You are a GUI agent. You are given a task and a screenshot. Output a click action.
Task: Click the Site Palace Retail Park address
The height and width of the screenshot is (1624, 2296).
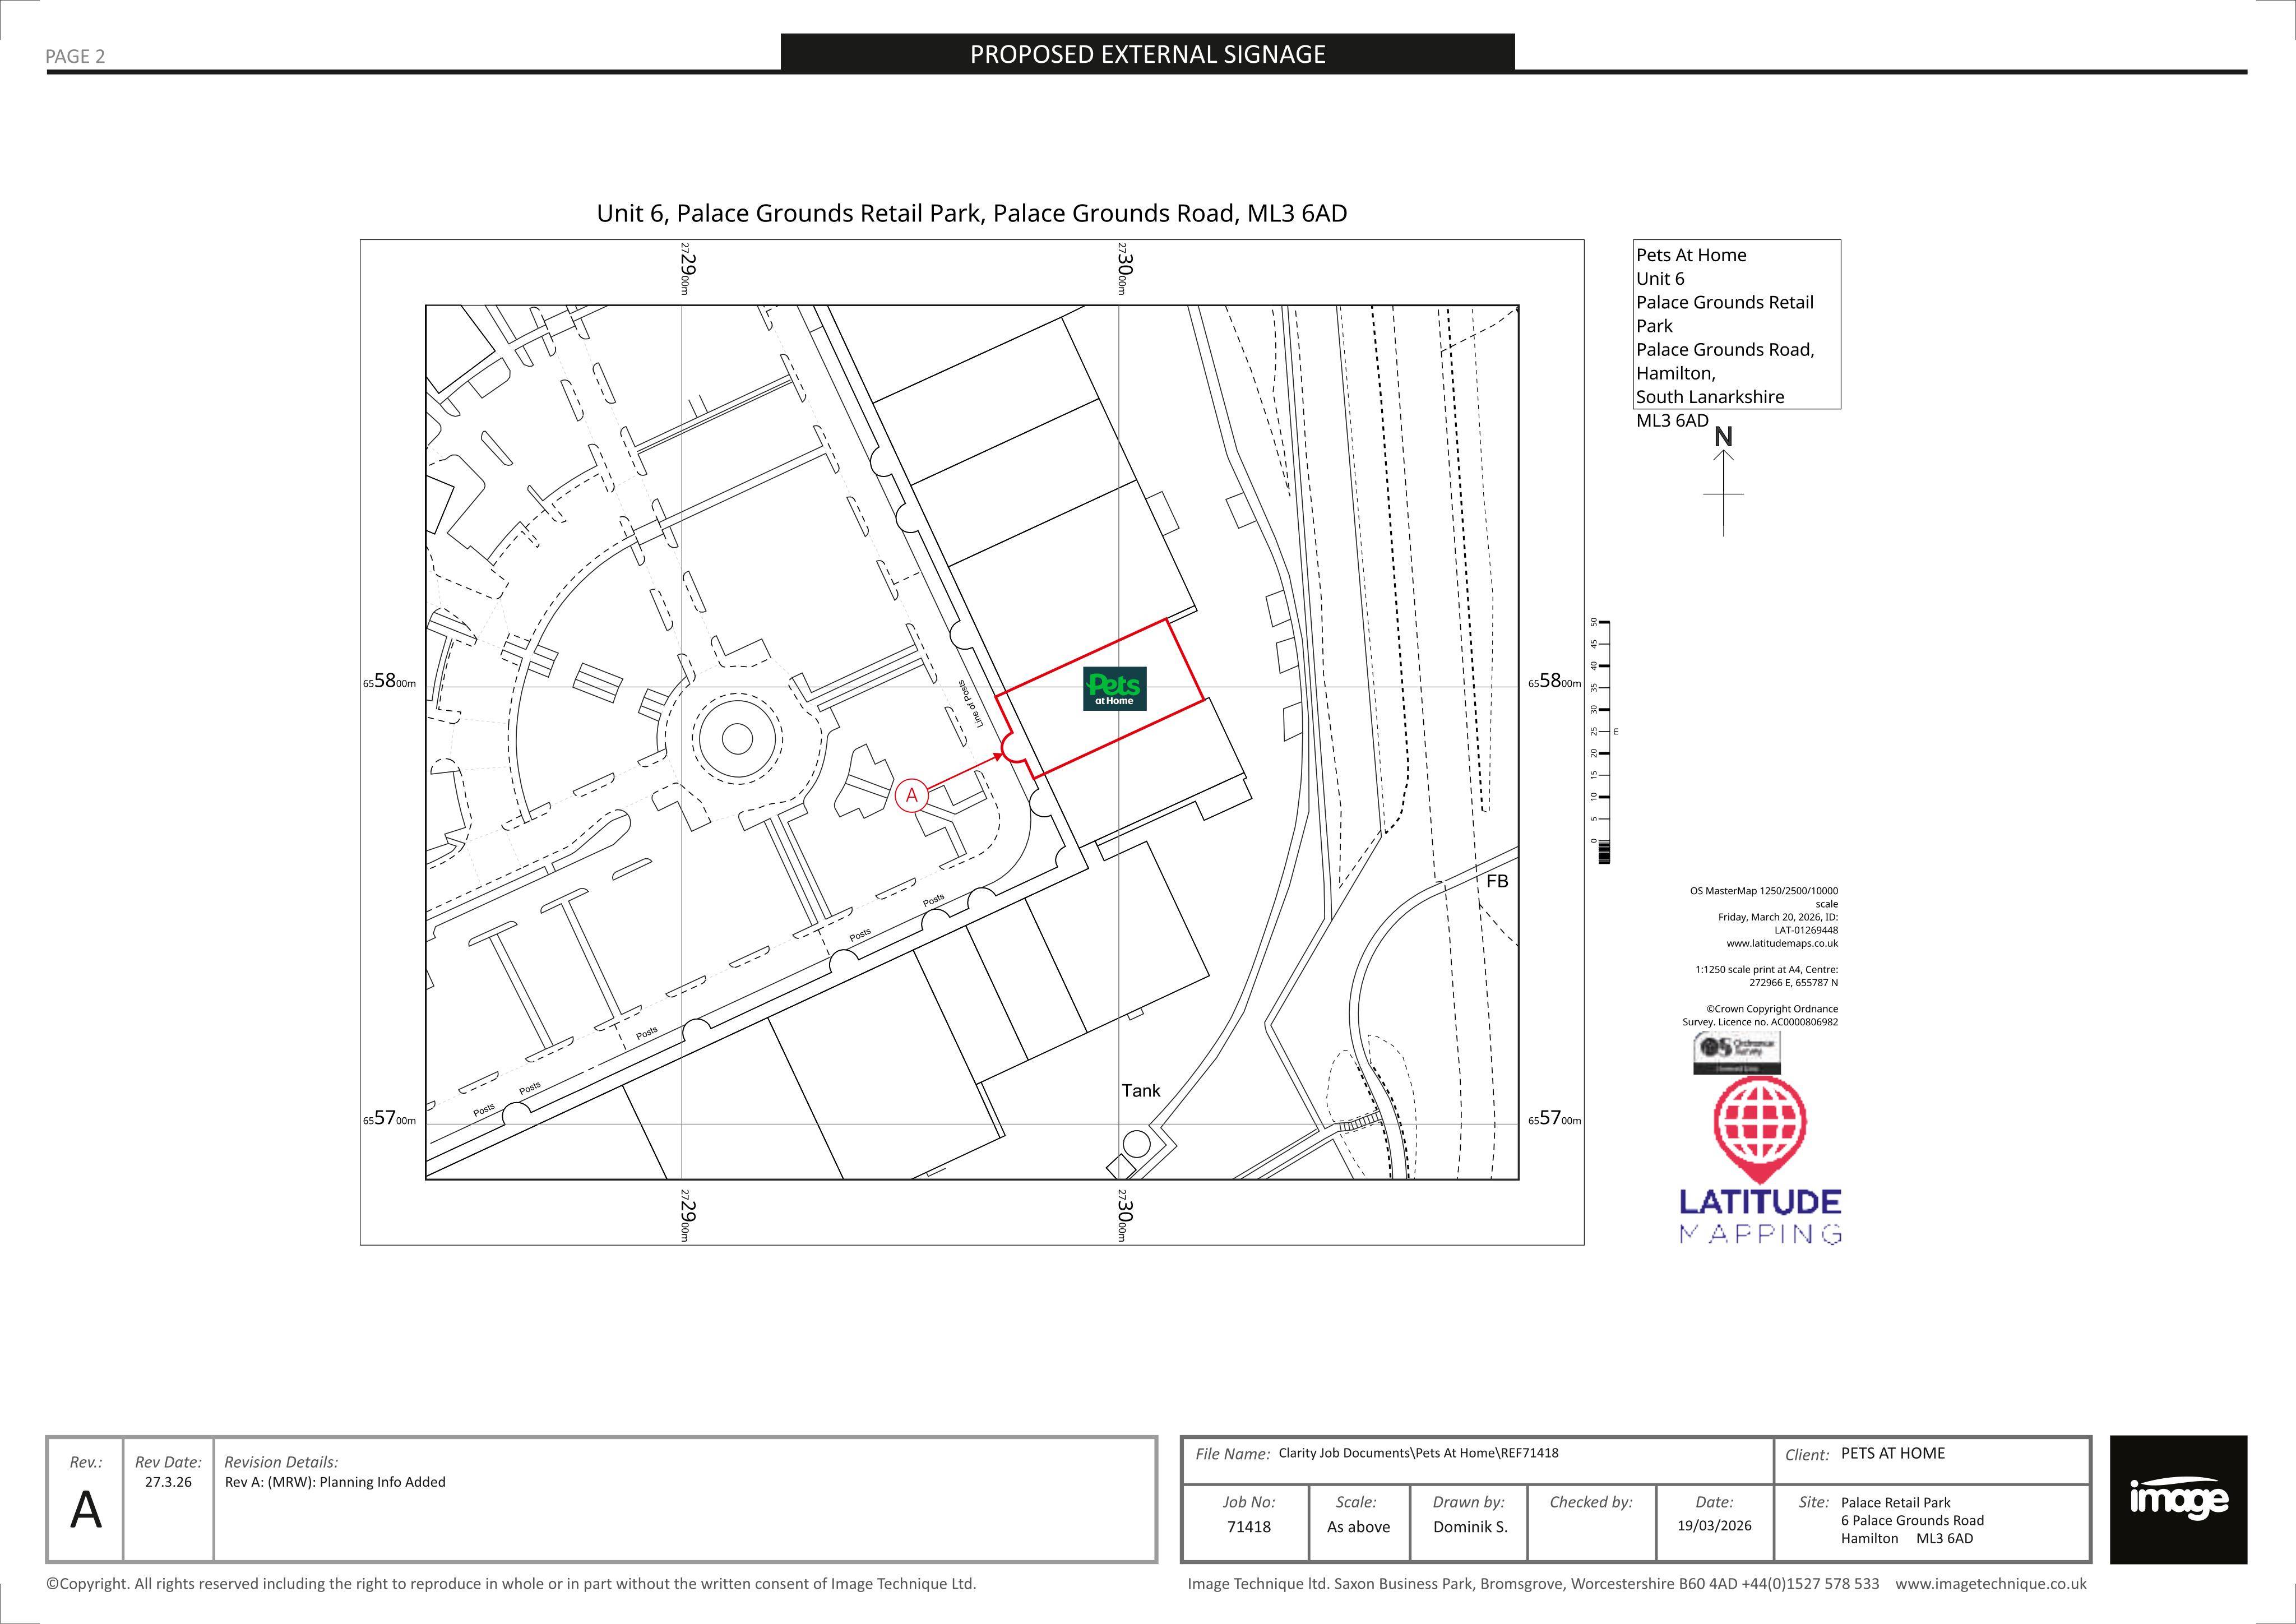[x=1912, y=1520]
